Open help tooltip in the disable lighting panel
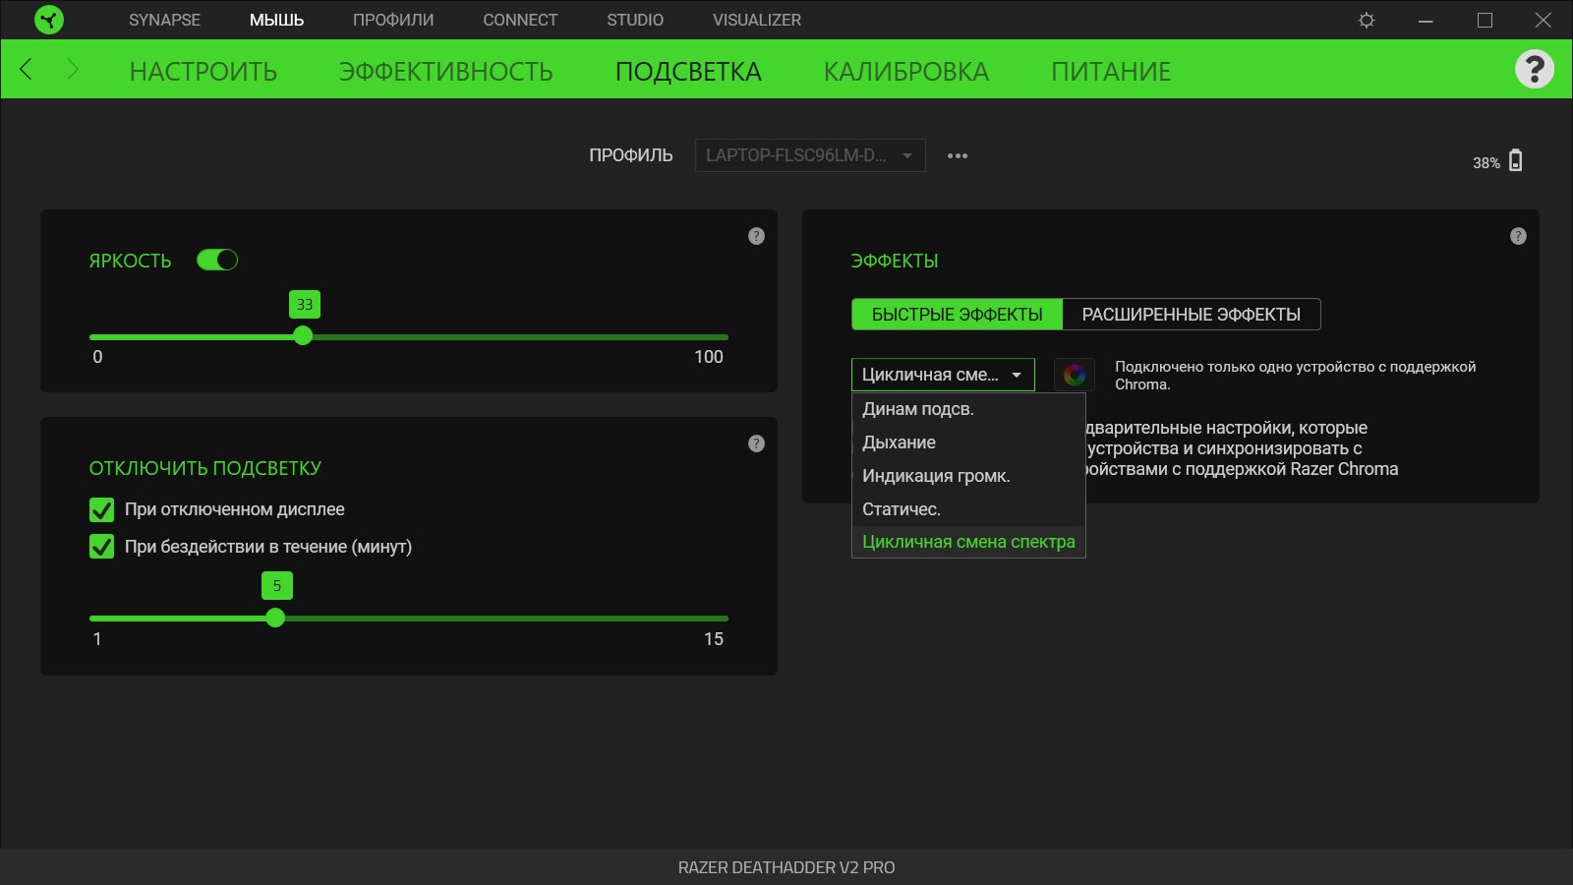This screenshot has height=885, width=1573. pyautogui.click(x=756, y=443)
